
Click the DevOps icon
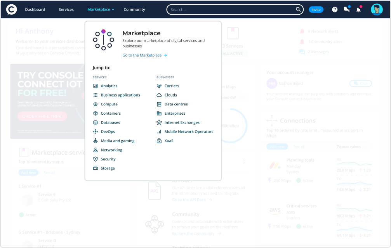tap(95, 132)
